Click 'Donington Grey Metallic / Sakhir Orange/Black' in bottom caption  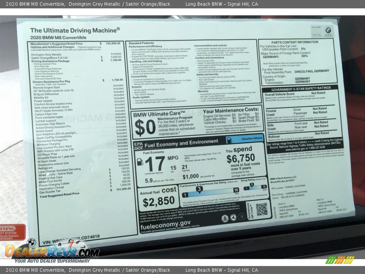coord(119,270)
